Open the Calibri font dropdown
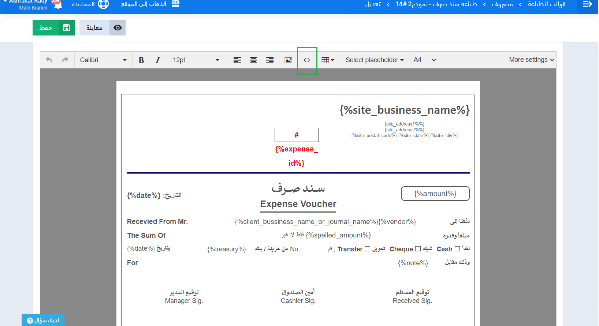This screenshot has height=326, width=599. (103, 60)
